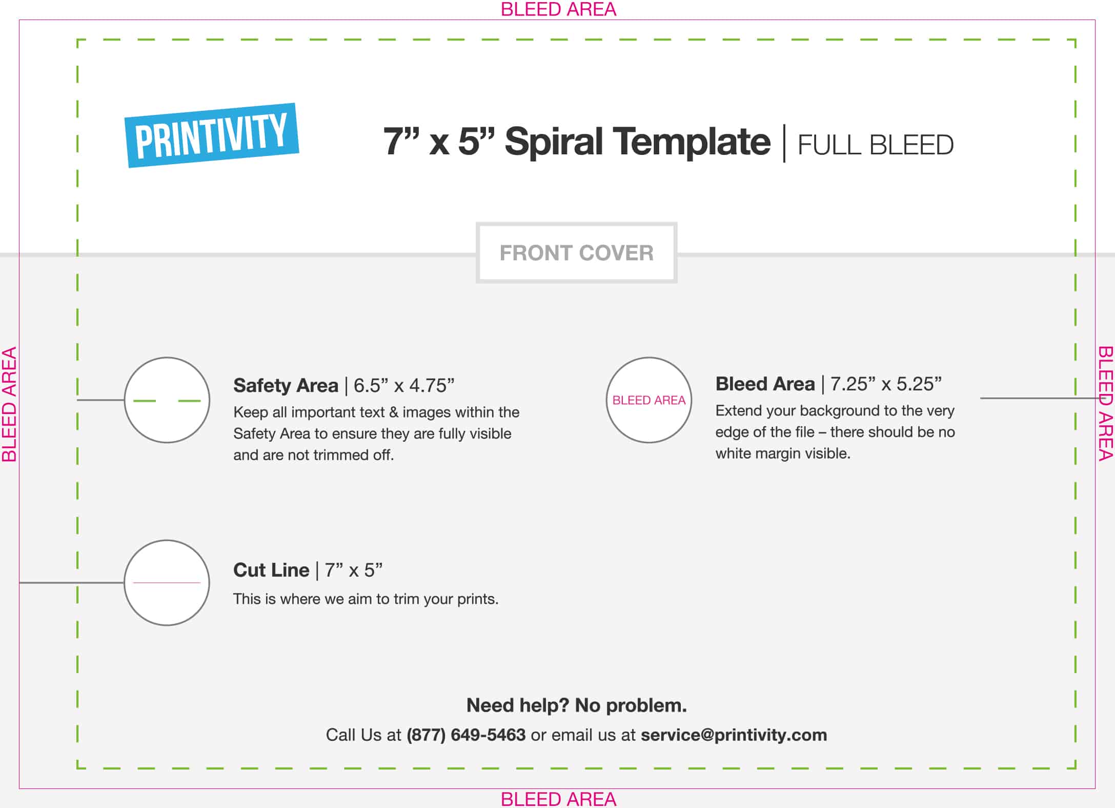Click 'Need help? No problem.' heading
The height and width of the screenshot is (808, 1115).
click(x=577, y=705)
